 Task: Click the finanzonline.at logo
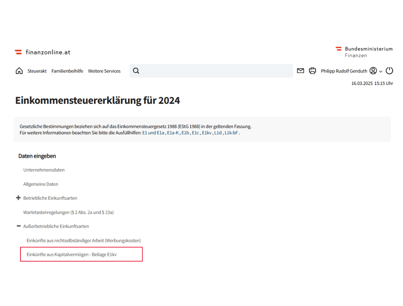43,52
